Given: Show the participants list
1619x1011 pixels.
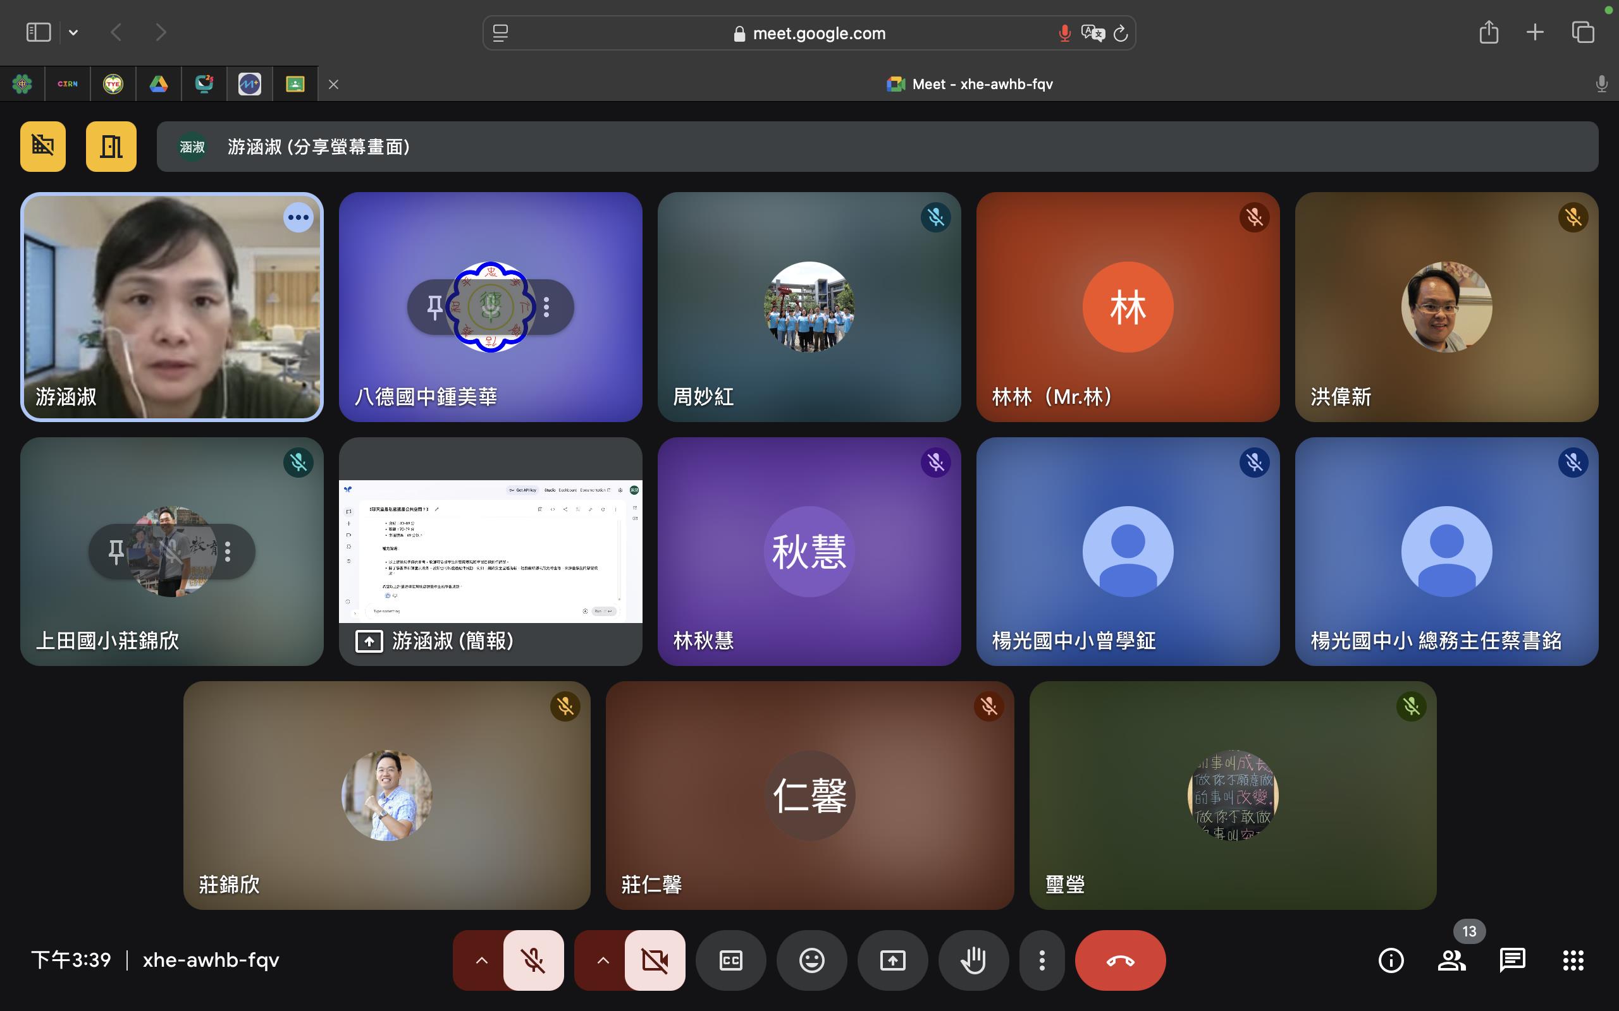Looking at the screenshot, I should (x=1451, y=960).
